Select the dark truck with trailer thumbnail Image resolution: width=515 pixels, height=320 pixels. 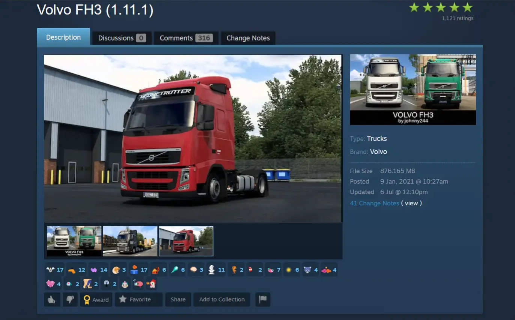[x=130, y=241]
